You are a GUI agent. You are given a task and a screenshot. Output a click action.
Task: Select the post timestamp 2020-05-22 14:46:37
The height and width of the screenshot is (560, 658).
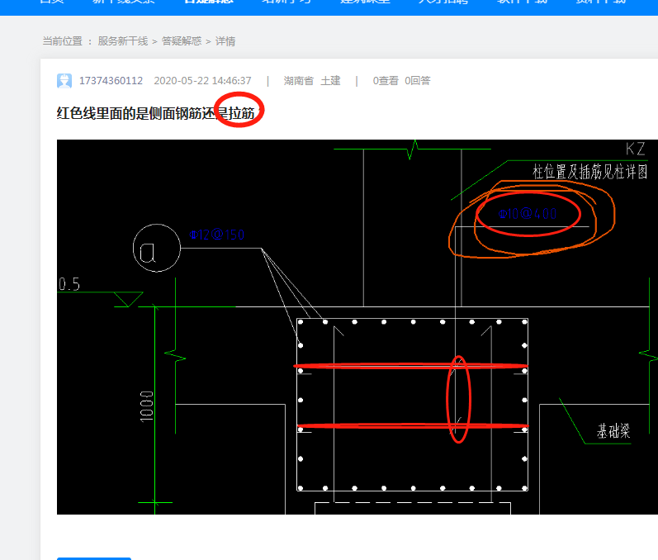(x=203, y=81)
